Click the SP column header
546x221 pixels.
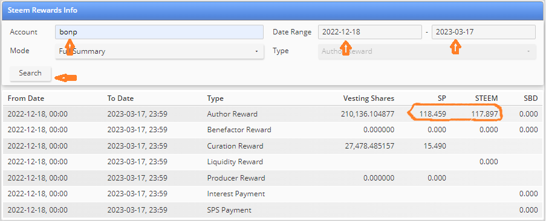442,98
